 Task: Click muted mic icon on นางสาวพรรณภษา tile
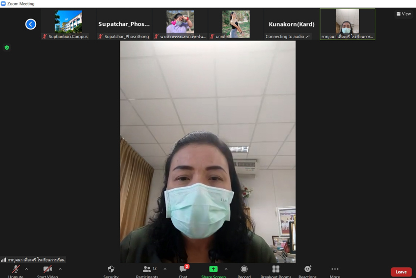[156, 37]
